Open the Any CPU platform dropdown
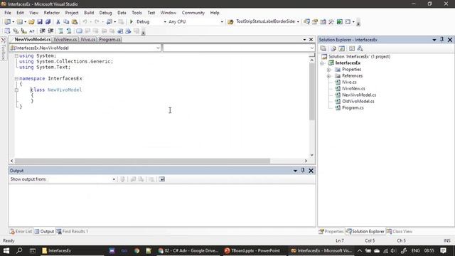This screenshot has height=256, width=455. [x=222, y=22]
